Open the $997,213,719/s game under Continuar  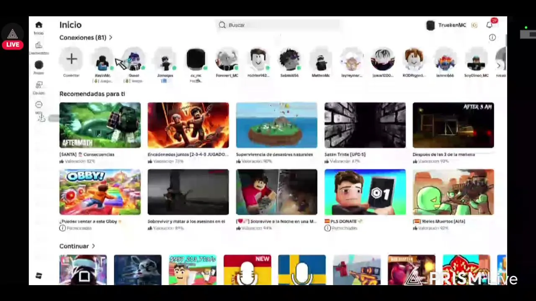[193, 270]
